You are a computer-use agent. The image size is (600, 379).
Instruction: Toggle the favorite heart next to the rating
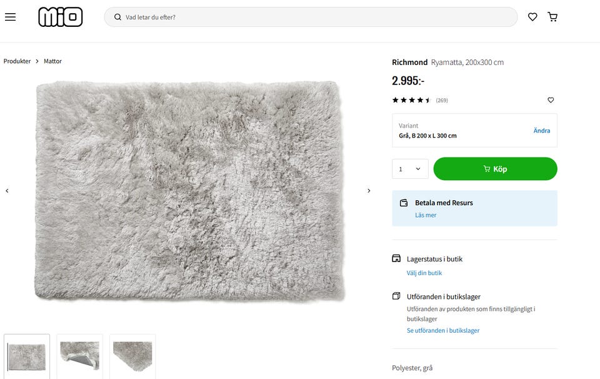(x=551, y=100)
